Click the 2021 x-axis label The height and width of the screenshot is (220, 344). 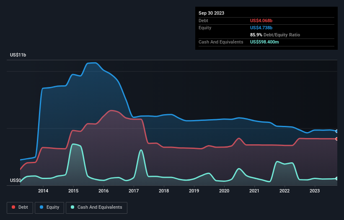(254, 191)
